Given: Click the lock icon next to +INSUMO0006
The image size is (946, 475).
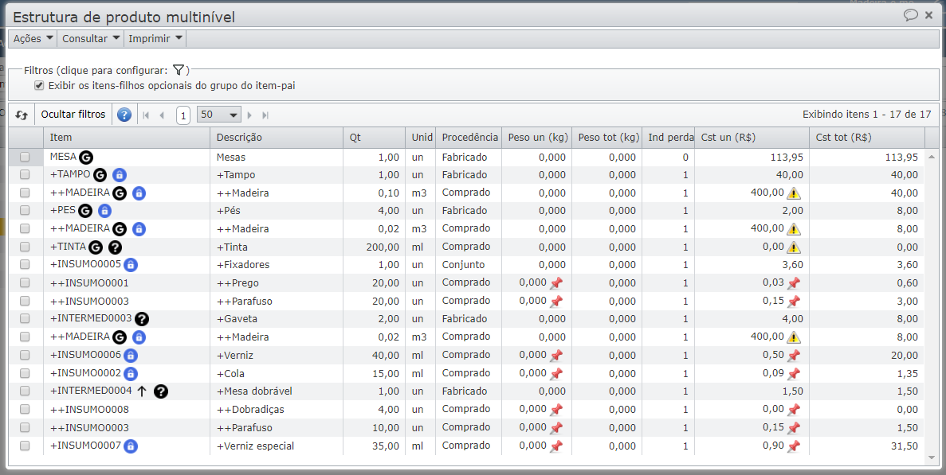Looking at the screenshot, I should click(x=131, y=356).
